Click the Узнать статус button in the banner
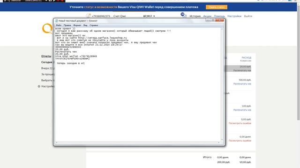The height and width of the screenshot is (168, 300). point(217,7)
